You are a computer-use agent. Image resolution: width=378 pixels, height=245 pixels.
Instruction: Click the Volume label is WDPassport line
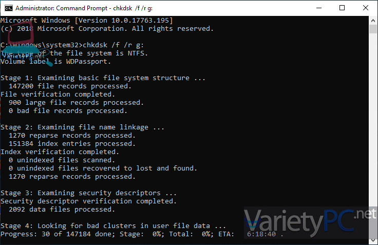(x=55, y=62)
